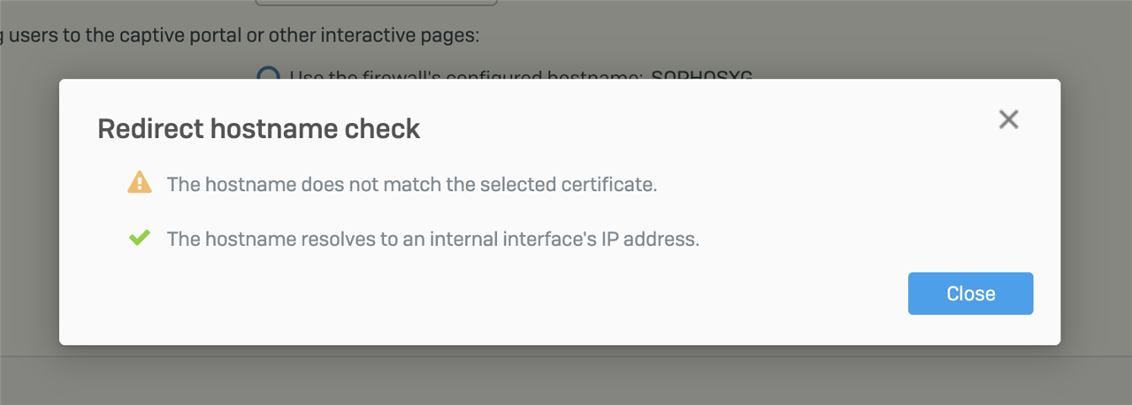Click the dimmed overlay right of the dialog
Viewport: 1132px width, 405px height.
tap(1097, 212)
